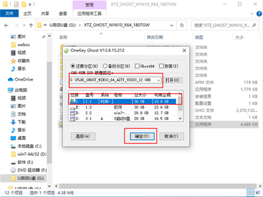Screen dimensions: 263x197
Task: Tick the 安装(I) checkbox
Action: 169,66
